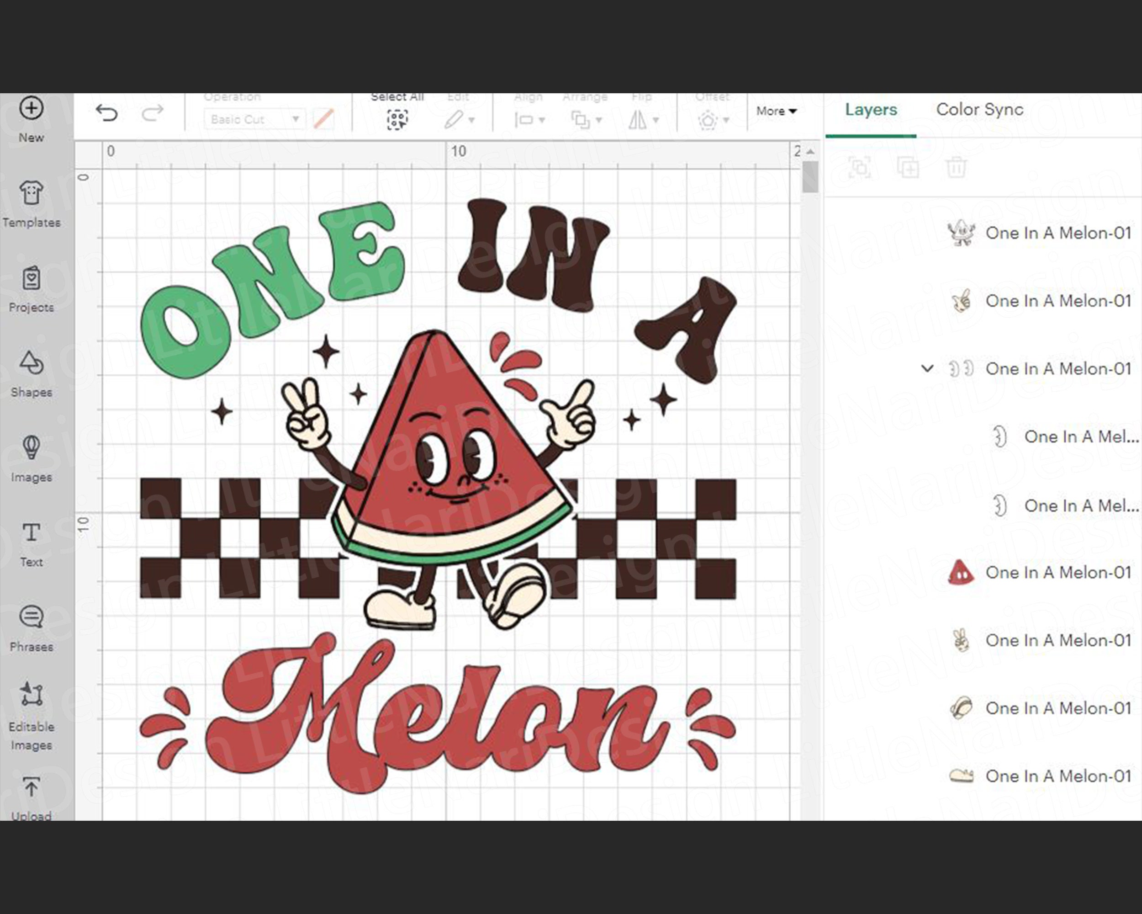Open the Offset tool
This screenshot has height=914, width=1142.
pyautogui.click(x=713, y=120)
